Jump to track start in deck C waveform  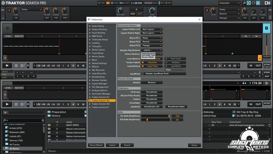(x=5, y=95)
